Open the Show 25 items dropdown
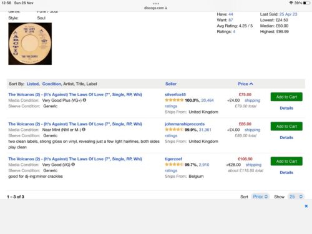 (x=296, y=197)
